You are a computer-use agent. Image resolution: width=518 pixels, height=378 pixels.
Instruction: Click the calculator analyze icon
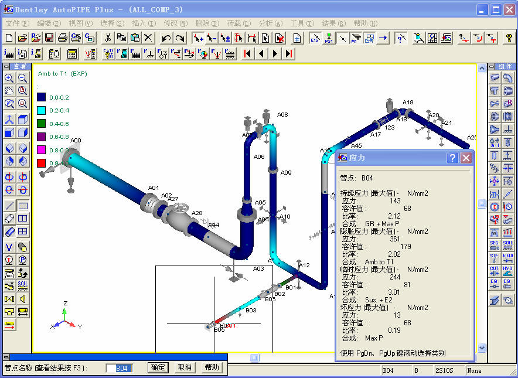[71, 53]
